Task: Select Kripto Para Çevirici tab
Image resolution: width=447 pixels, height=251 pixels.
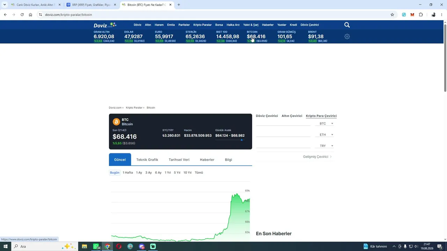Action: (x=321, y=116)
